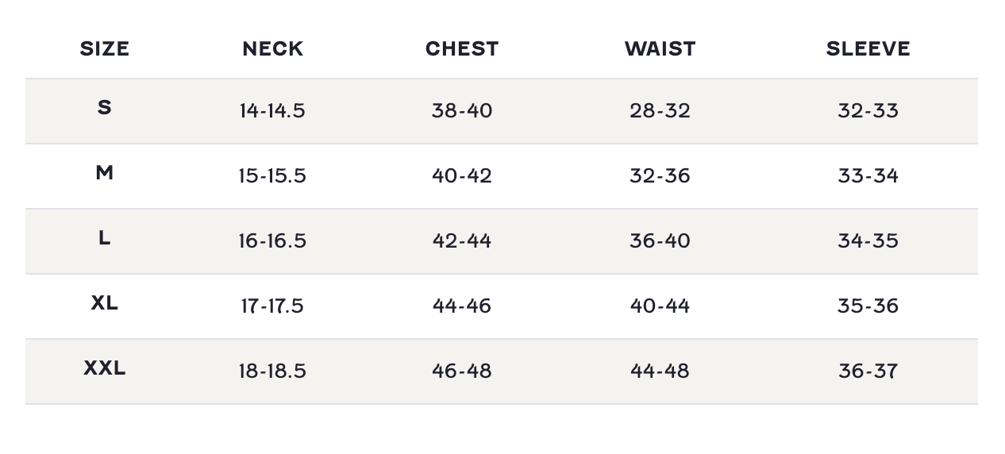Click the SIZE column header
The width and height of the screenshot is (1005, 454).
point(105,49)
